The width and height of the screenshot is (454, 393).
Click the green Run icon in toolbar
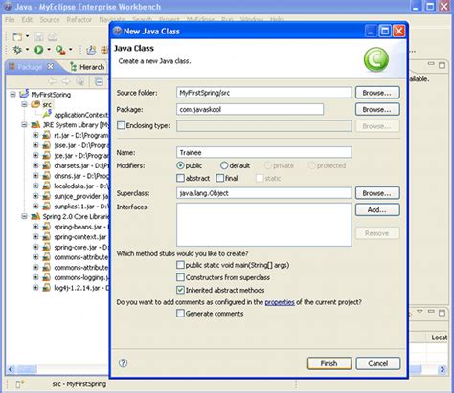tap(38, 50)
